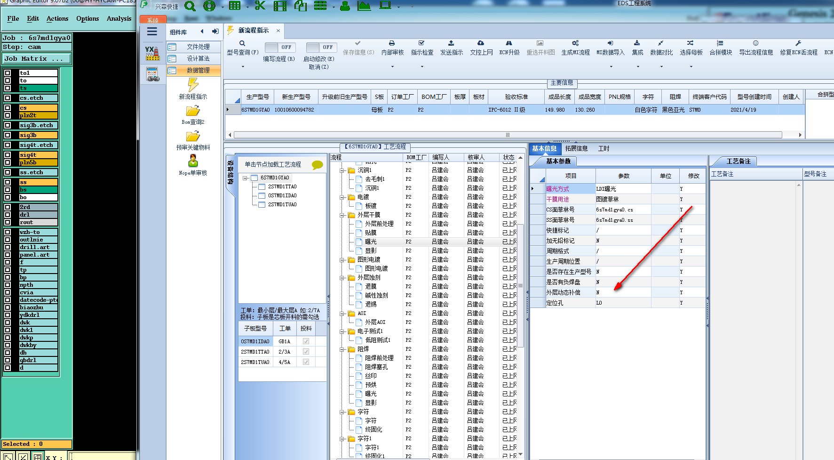834x460 pixels.
Task: Toggle checkbox of cs.etch layer in Graphic Editor
Action: (8, 98)
